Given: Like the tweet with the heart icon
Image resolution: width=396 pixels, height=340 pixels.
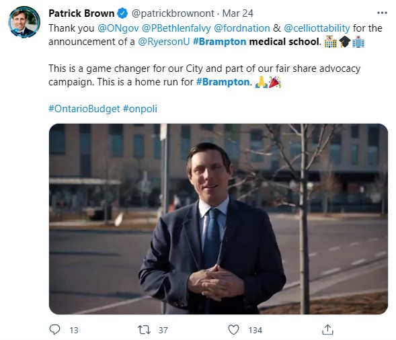Looking at the screenshot, I should (233, 330).
